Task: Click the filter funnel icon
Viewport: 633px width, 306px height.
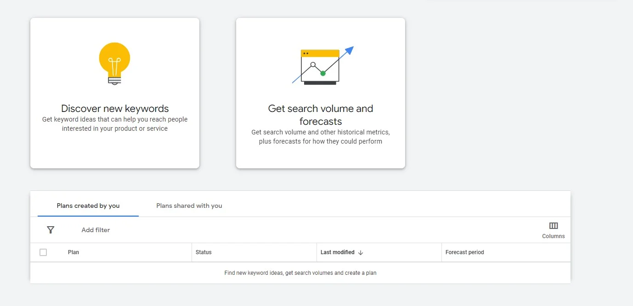Action: (x=51, y=230)
